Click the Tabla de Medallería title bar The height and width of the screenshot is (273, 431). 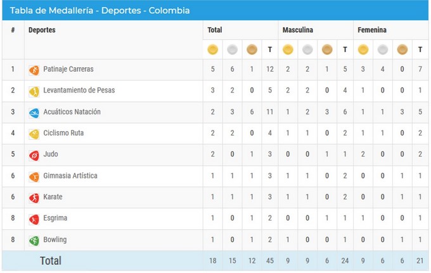coord(100,11)
